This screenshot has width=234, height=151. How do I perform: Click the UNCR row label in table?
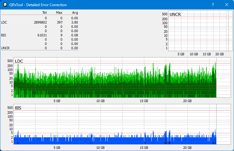(5, 48)
